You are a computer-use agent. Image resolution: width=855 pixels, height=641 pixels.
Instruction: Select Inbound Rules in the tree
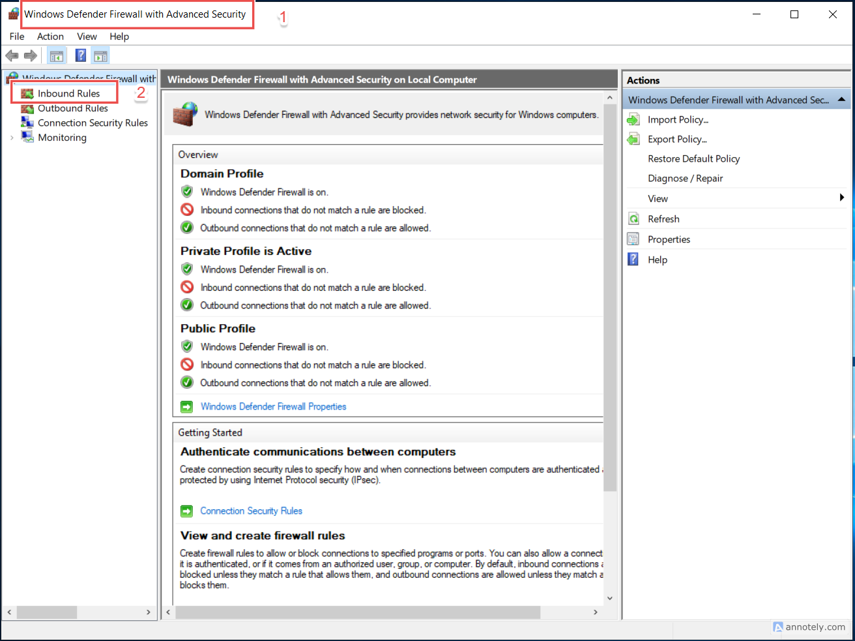pyautogui.click(x=68, y=93)
